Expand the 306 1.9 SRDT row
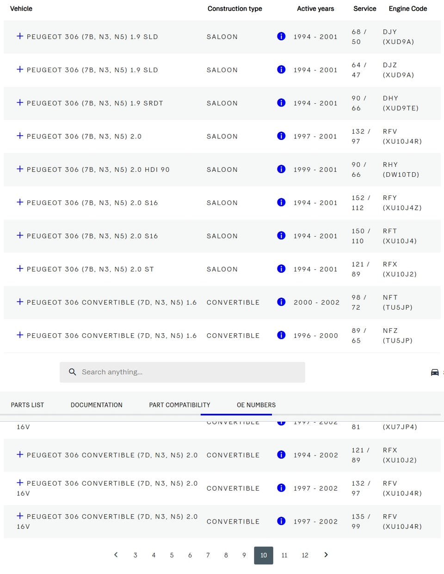 [x=20, y=103]
